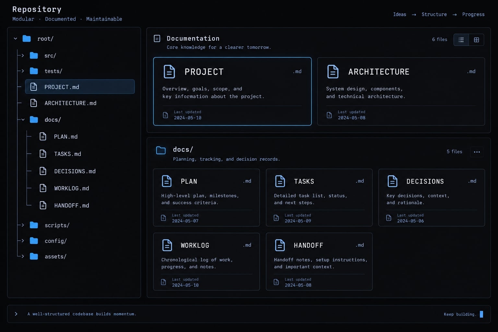Switch to grid view
This screenshot has width=498, height=332.
[476, 40]
